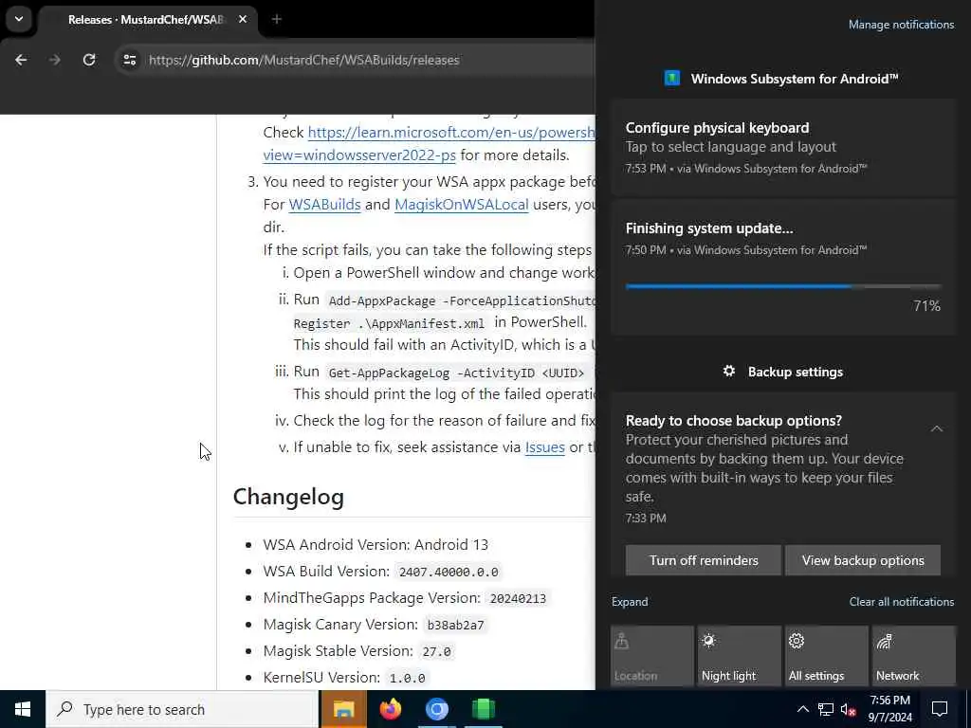Click Ready to choose backup options title
Screen dimensions: 971x728
point(733,421)
